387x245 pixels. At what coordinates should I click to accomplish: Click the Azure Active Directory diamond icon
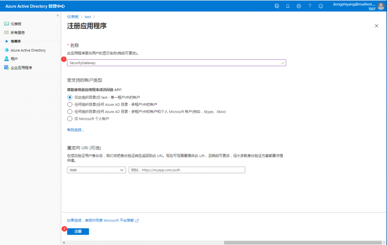click(x=6, y=50)
